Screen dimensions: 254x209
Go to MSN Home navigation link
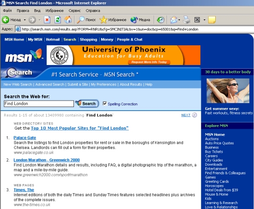pos(14,40)
